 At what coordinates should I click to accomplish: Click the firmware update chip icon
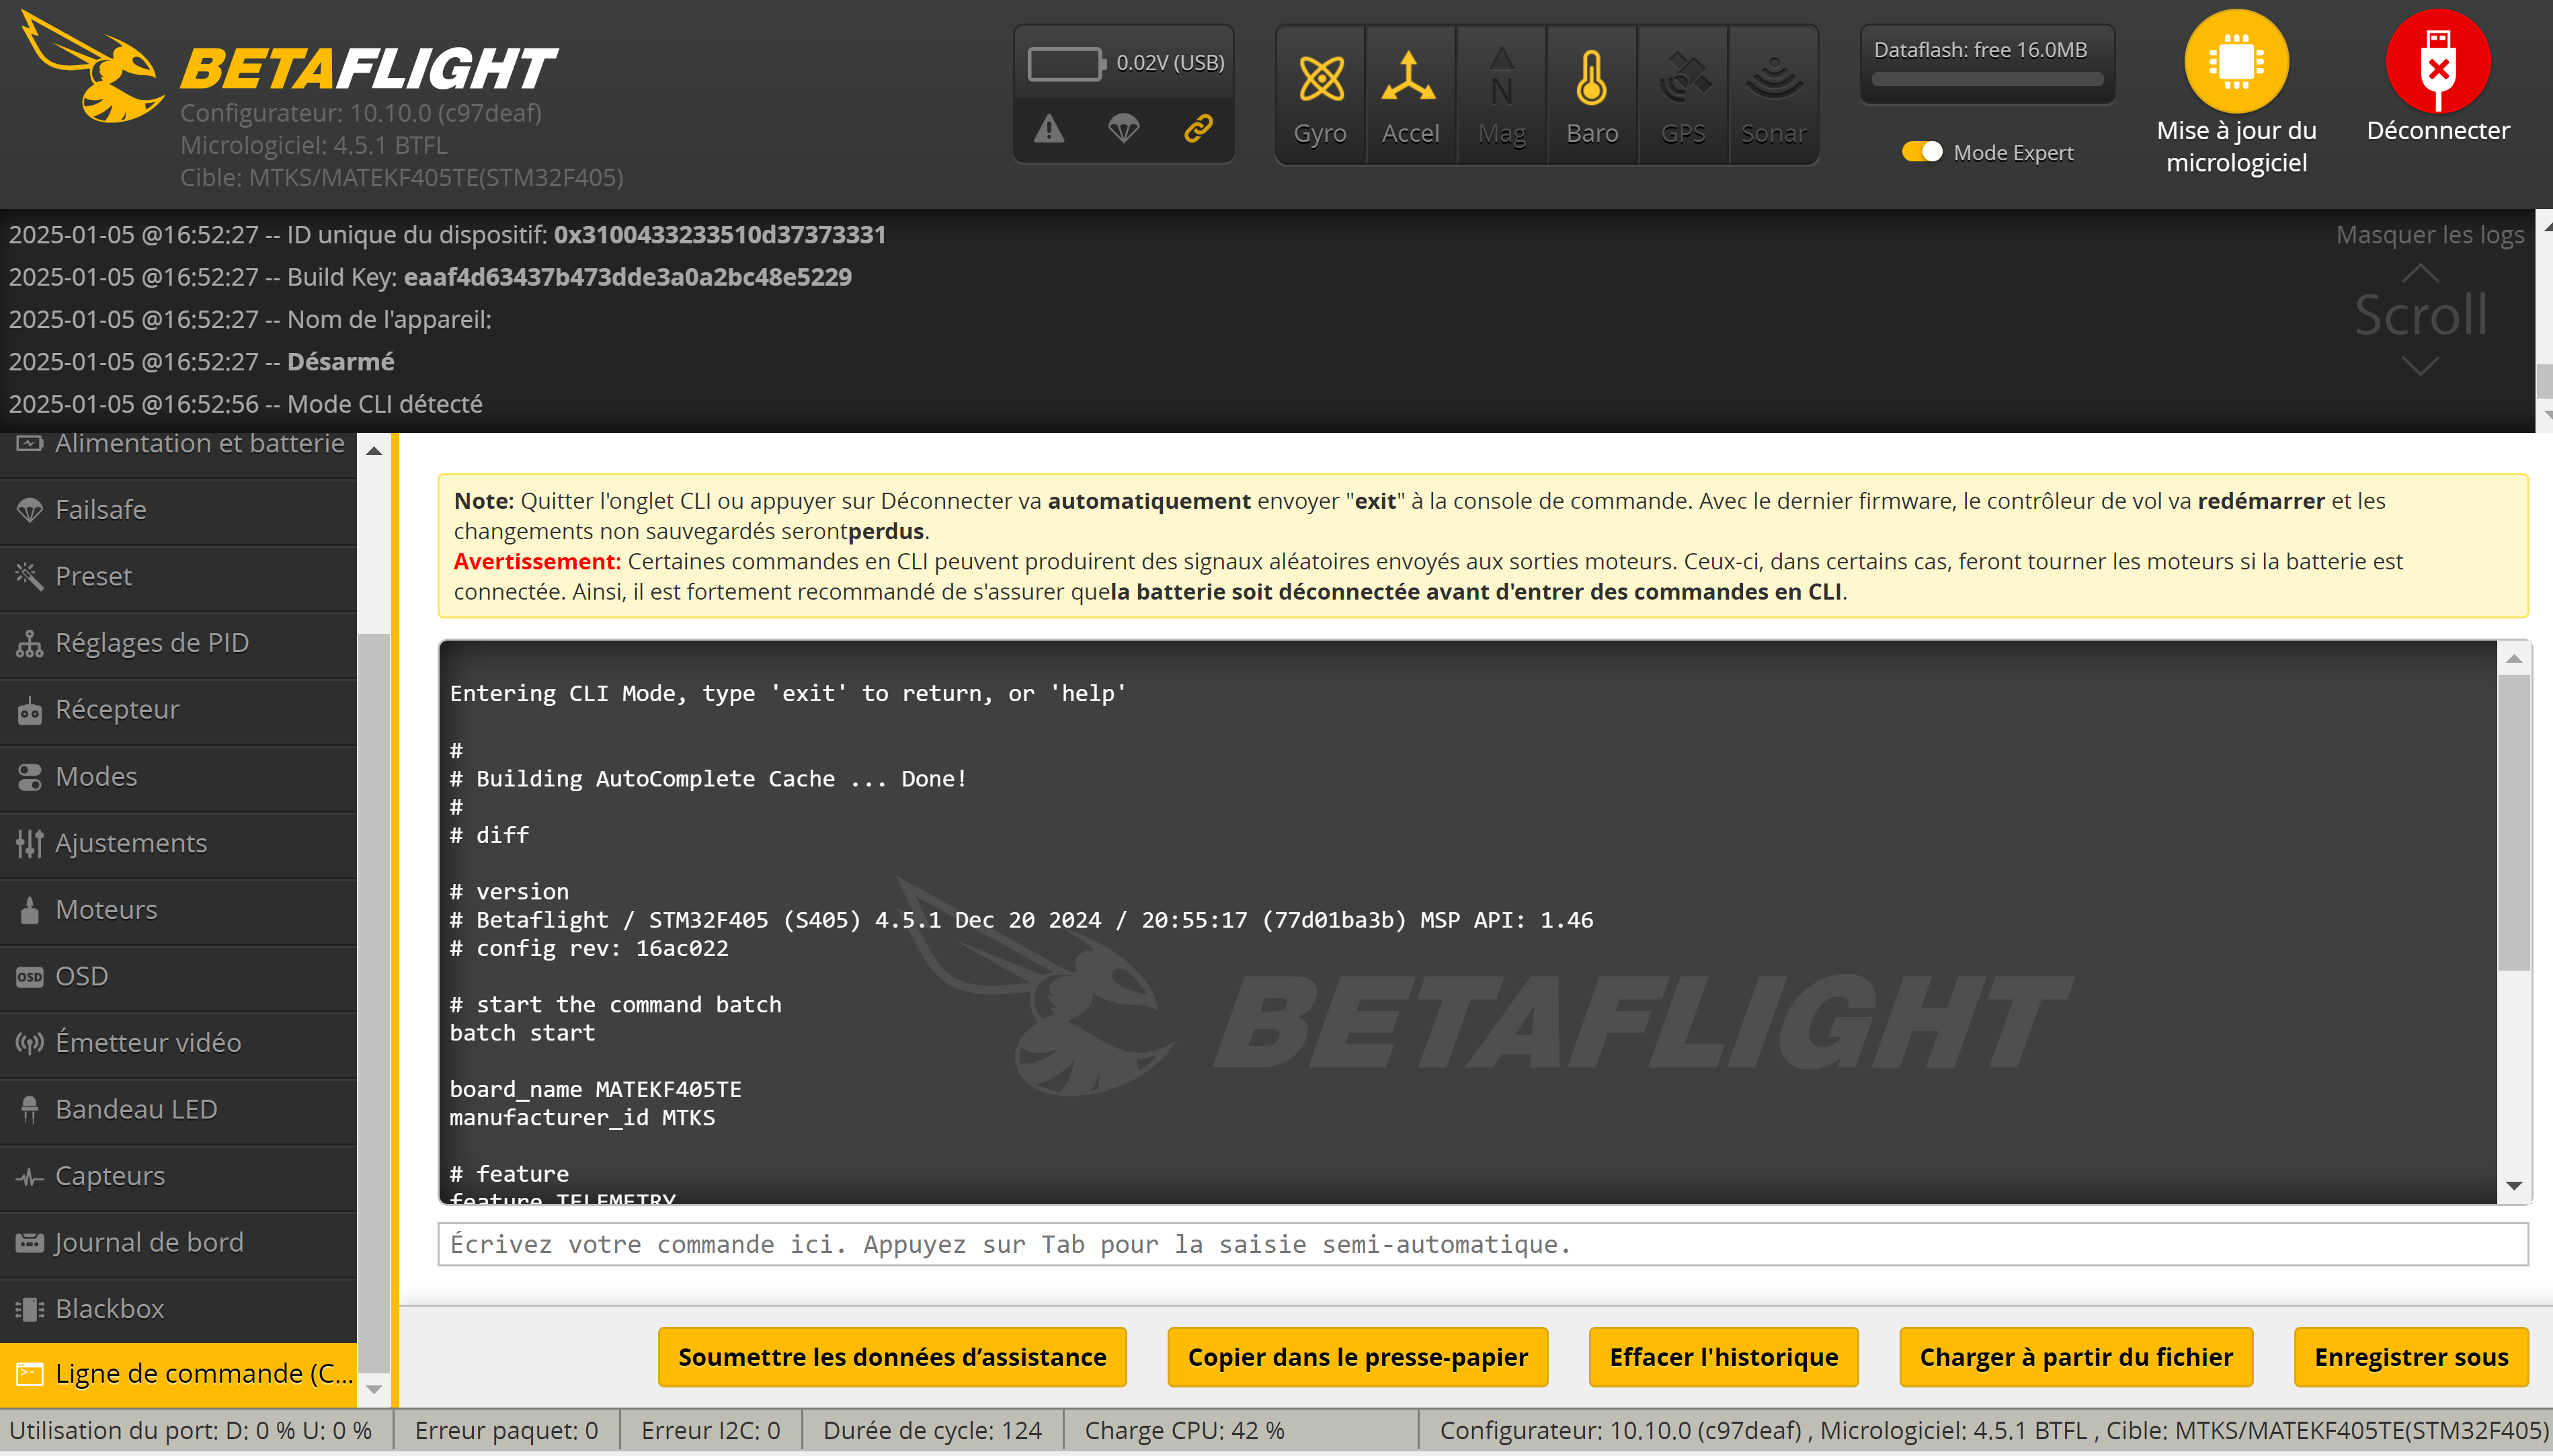point(2236,62)
